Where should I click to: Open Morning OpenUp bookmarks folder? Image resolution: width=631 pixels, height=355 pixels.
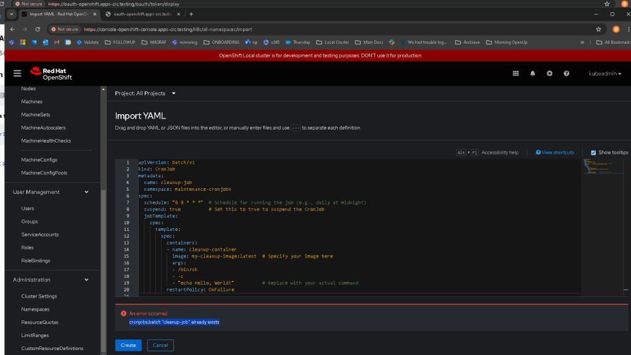pyautogui.click(x=506, y=43)
